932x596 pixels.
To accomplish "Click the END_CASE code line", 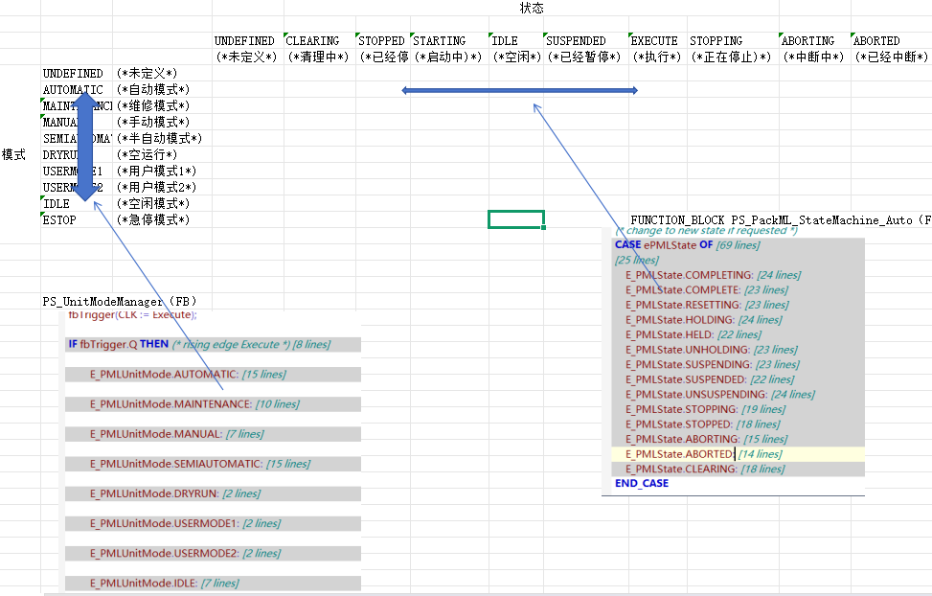I will tap(642, 483).
